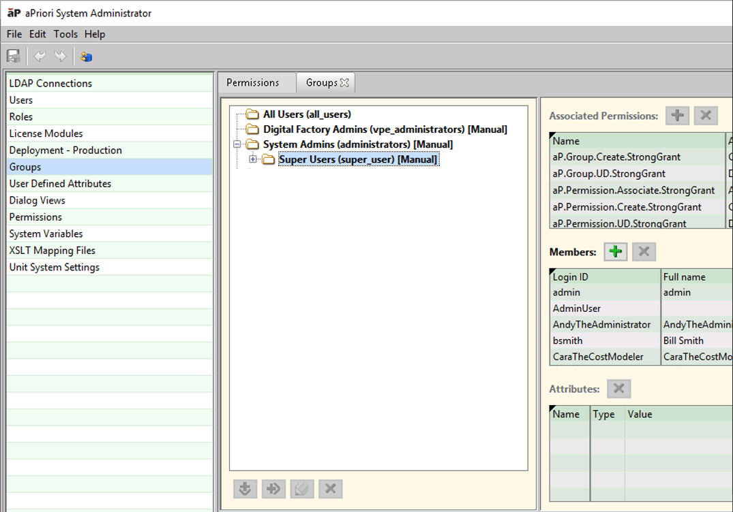Click the add sibling group icon

coord(245,489)
